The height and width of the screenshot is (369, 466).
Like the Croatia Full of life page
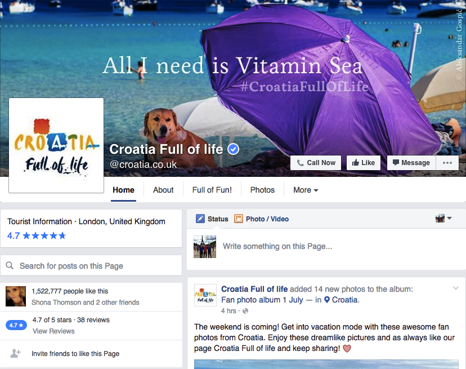click(x=364, y=163)
